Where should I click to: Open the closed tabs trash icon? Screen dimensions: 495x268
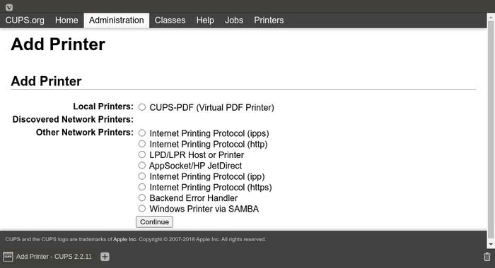[x=487, y=257]
